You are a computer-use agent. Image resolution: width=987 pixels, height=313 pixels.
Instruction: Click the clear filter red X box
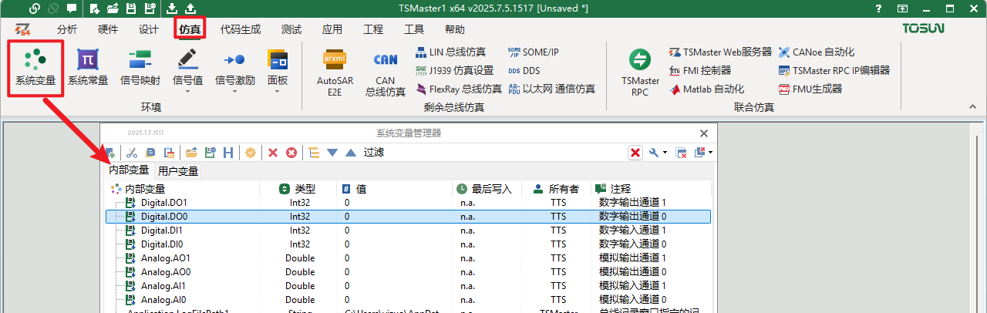click(x=635, y=153)
